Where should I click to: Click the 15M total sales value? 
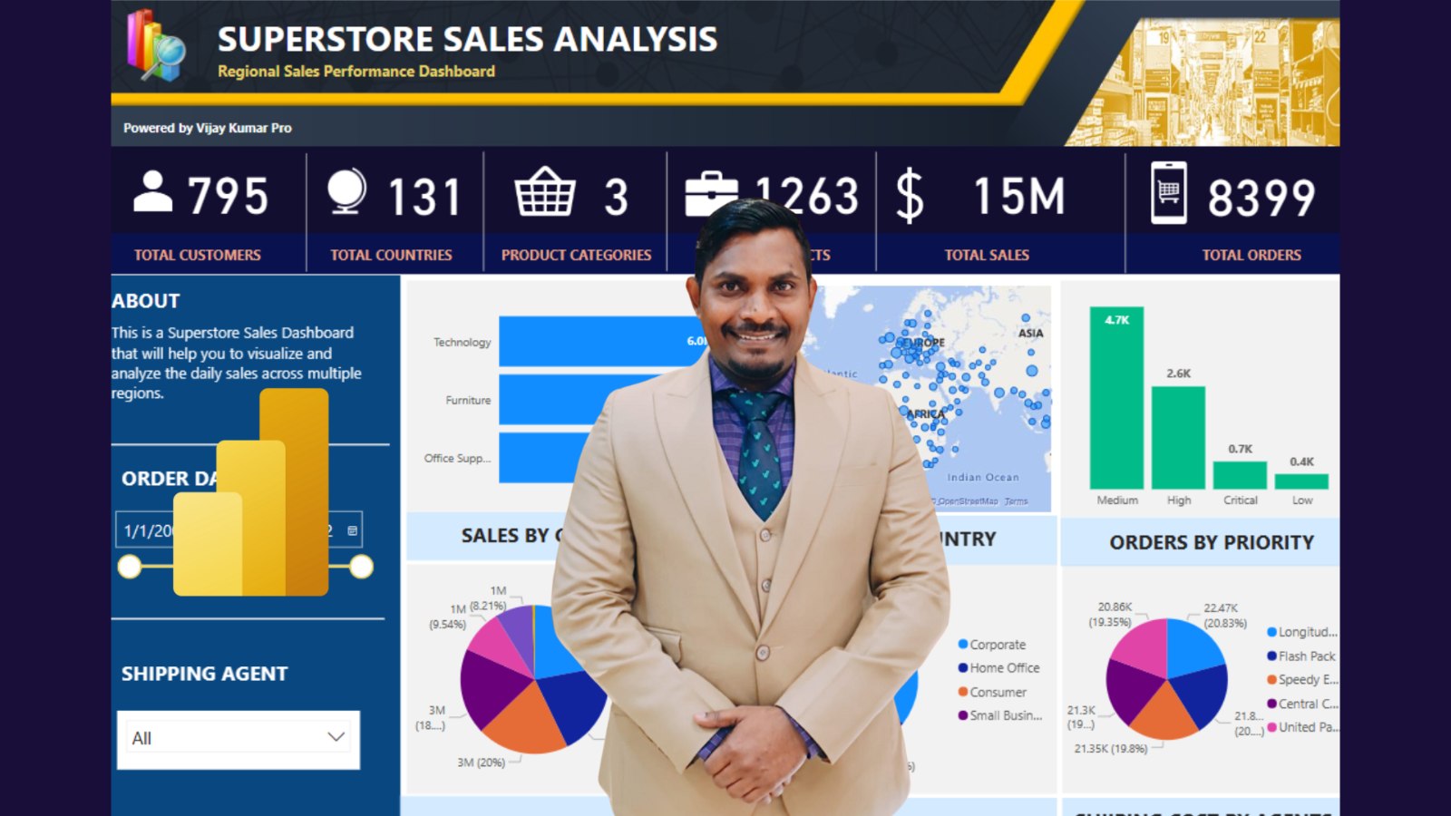(x=1019, y=196)
